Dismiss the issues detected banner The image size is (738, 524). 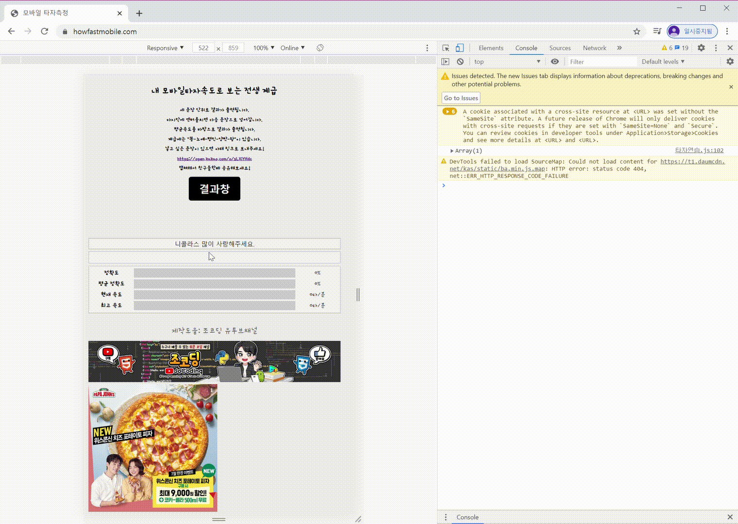point(731,87)
